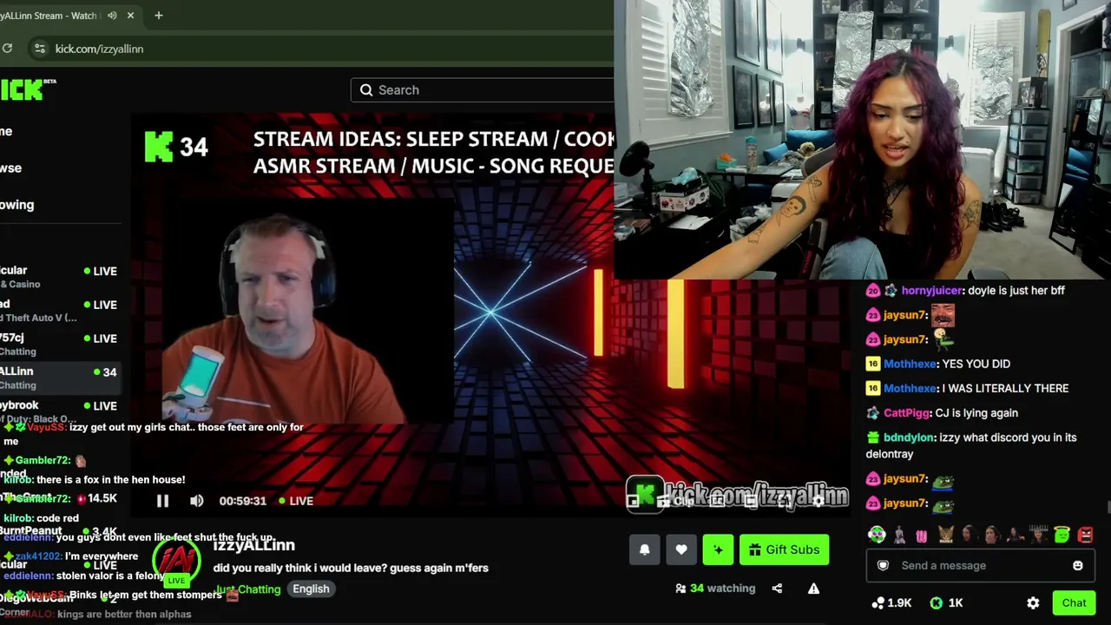Open the Kick logo home link
This screenshot has width=1111, height=625.
23,89
